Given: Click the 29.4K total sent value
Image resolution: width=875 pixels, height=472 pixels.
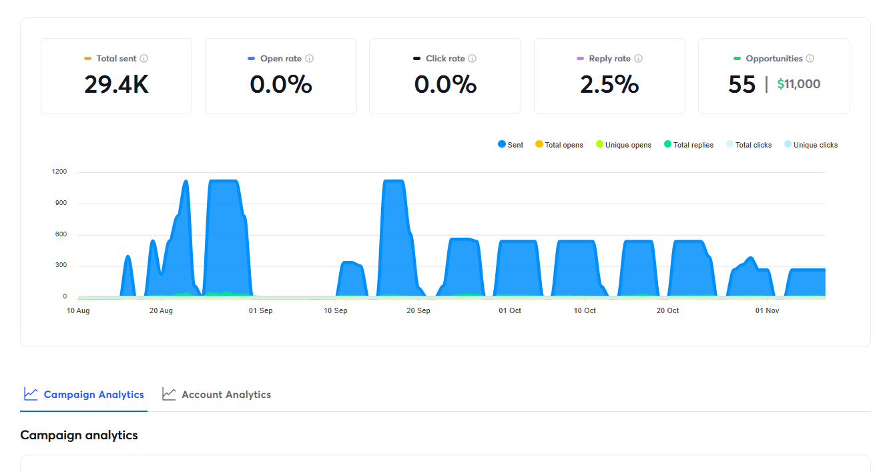Looking at the screenshot, I should pos(116,85).
